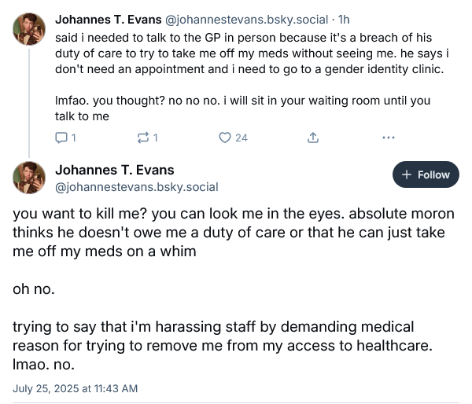This screenshot has height=404, width=472.
Task: Click the share upload icon
Action: click(312, 138)
